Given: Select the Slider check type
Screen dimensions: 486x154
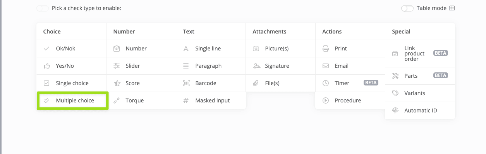Looking at the screenshot, I should (x=132, y=66).
